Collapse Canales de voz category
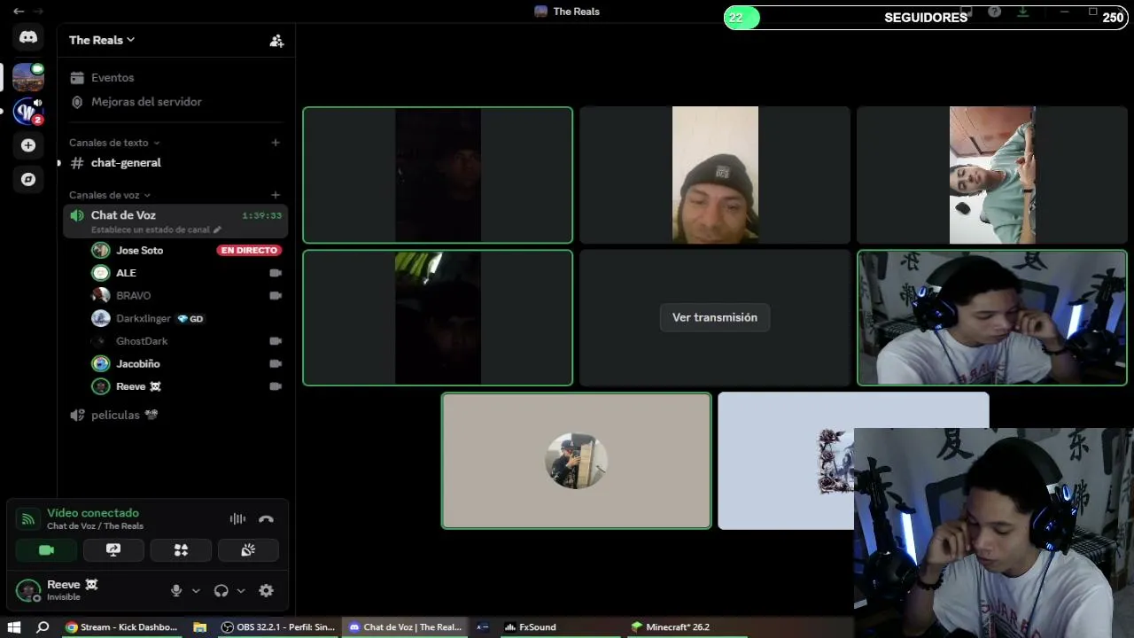This screenshot has height=638, width=1134. pyautogui.click(x=110, y=195)
